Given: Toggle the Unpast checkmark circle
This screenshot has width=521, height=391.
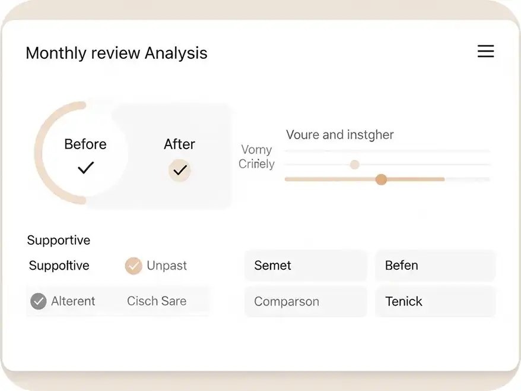Looking at the screenshot, I should pyautogui.click(x=134, y=266).
